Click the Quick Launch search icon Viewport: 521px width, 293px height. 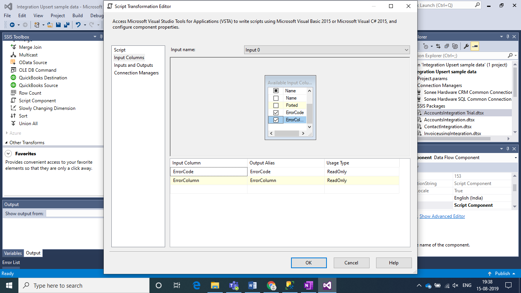point(478,5)
